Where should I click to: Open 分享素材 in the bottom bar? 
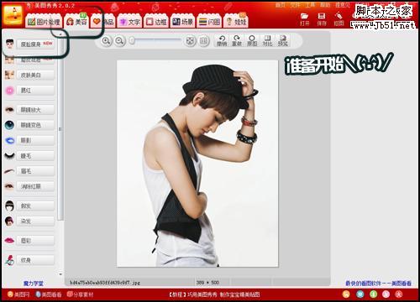[x=81, y=294]
